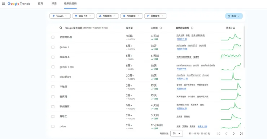The height and width of the screenshot is (139, 267).
Task: Select the checkbox for 羅唯仁
Action: click(53, 116)
